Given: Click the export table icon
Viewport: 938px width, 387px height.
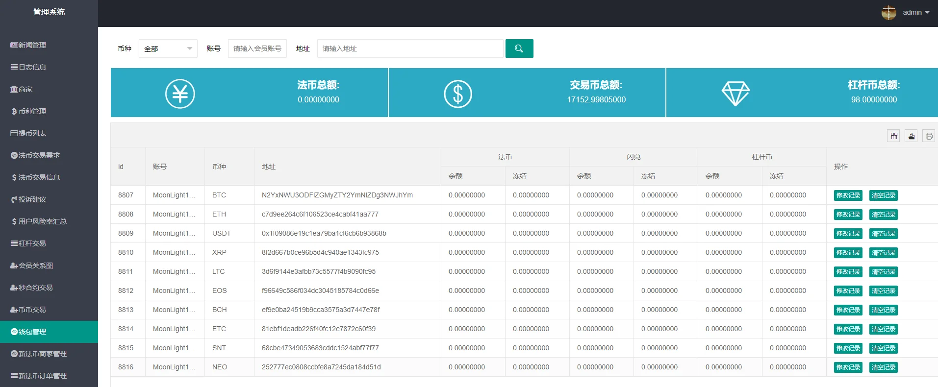Looking at the screenshot, I should pos(911,136).
